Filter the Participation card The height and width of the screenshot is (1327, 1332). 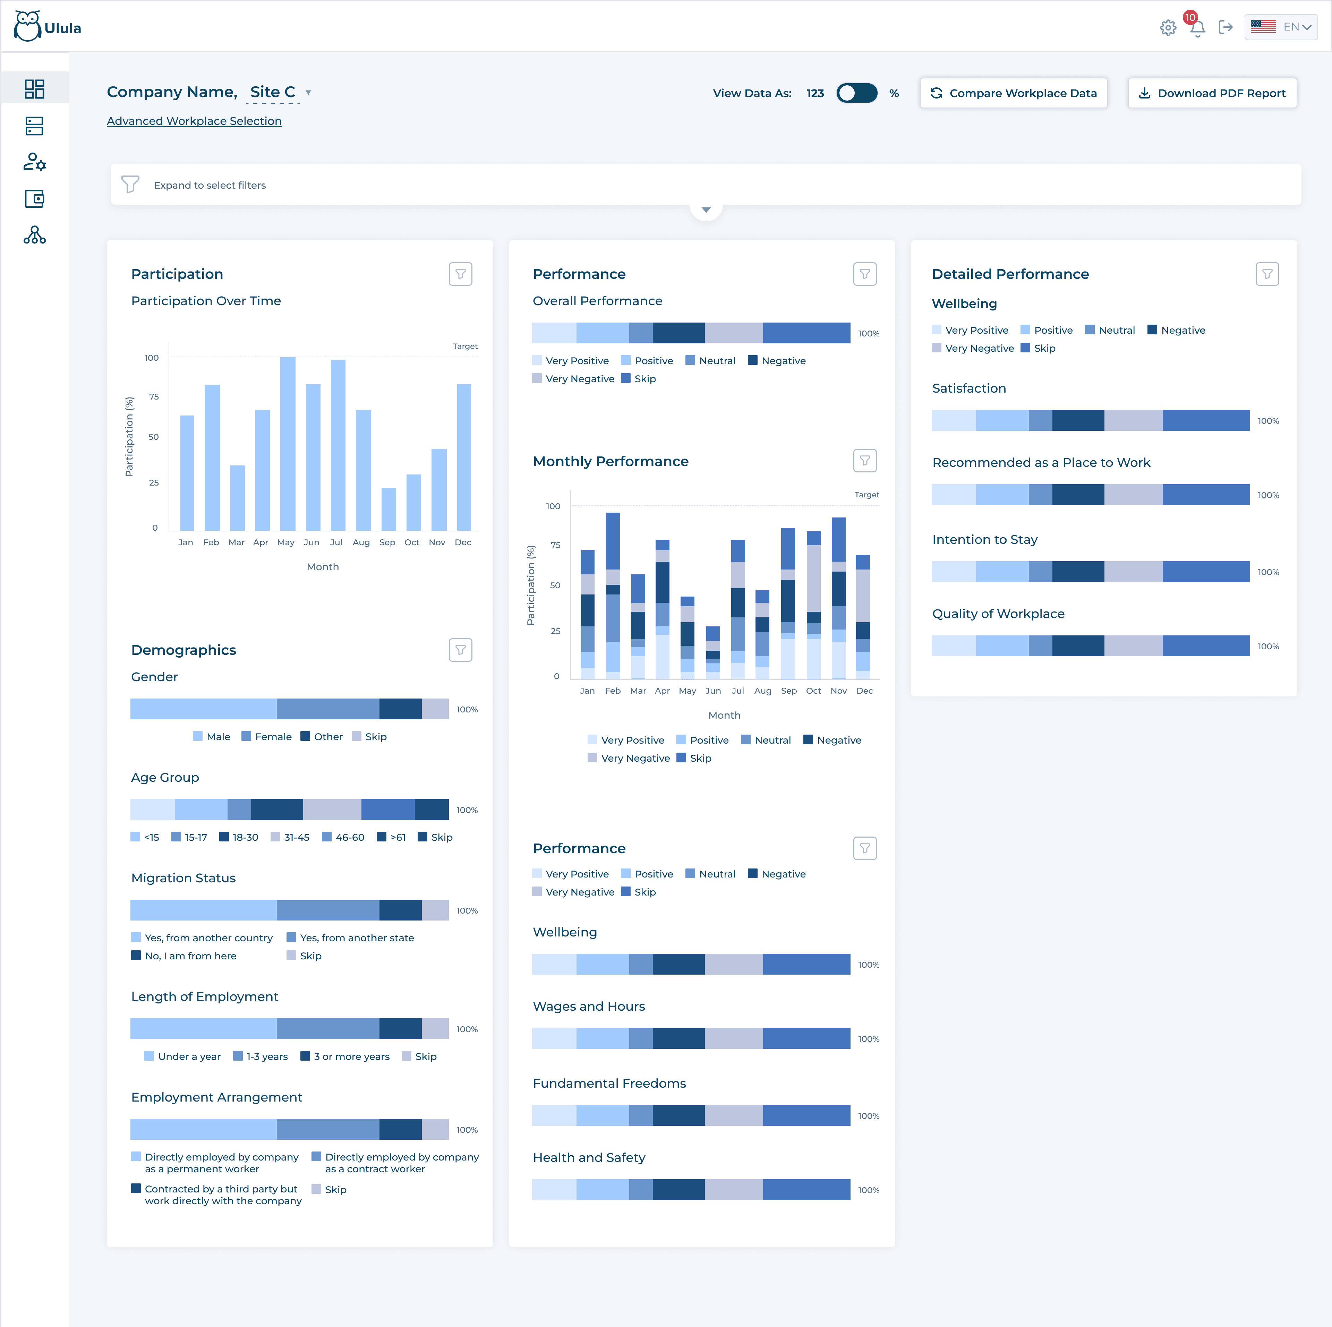[460, 274]
